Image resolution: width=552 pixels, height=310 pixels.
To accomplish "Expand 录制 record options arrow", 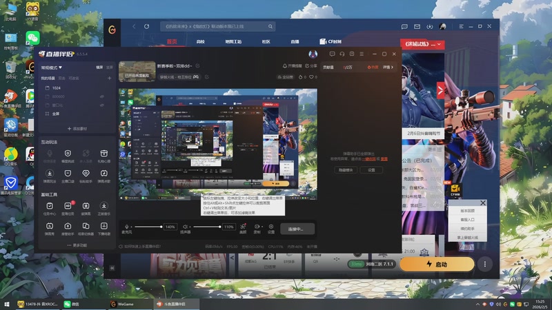I will point(262,227).
